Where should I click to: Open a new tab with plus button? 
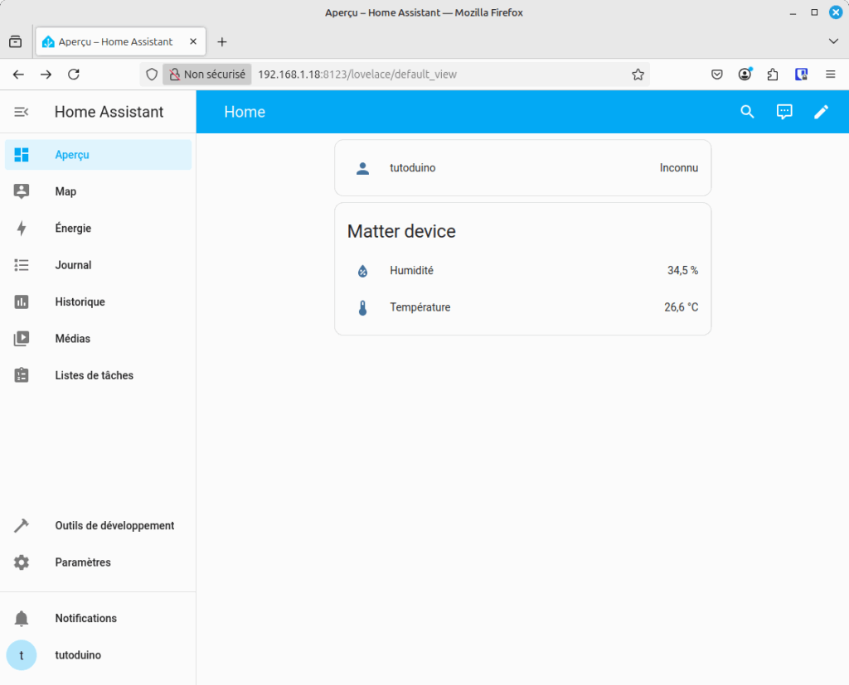pyautogui.click(x=222, y=41)
